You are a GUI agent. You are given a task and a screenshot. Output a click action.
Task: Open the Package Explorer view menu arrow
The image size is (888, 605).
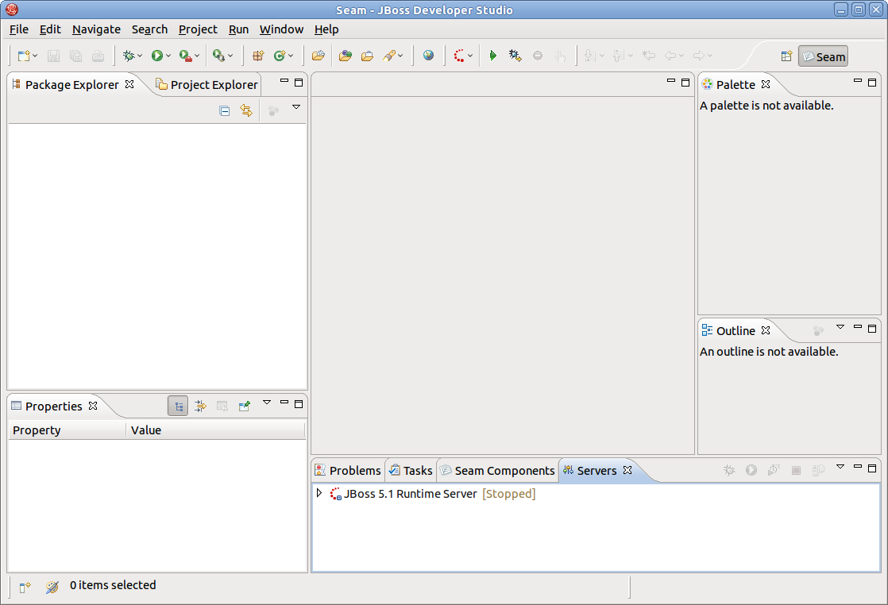pos(296,107)
